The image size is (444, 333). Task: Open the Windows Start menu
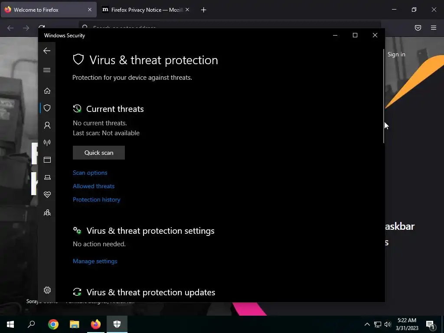pos(10,324)
